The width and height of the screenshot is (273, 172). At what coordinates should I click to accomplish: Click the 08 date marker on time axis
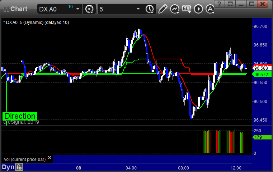[79, 168]
